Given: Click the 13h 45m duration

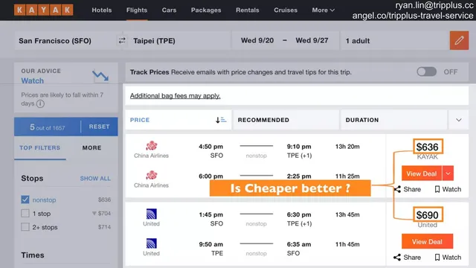Looking at the screenshot, I should pyautogui.click(x=347, y=214).
